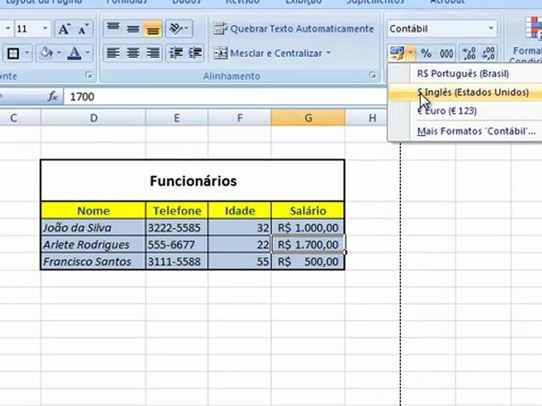
Task: Collapse the currency format dropdown arrow
Action: [x=410, y=53]
